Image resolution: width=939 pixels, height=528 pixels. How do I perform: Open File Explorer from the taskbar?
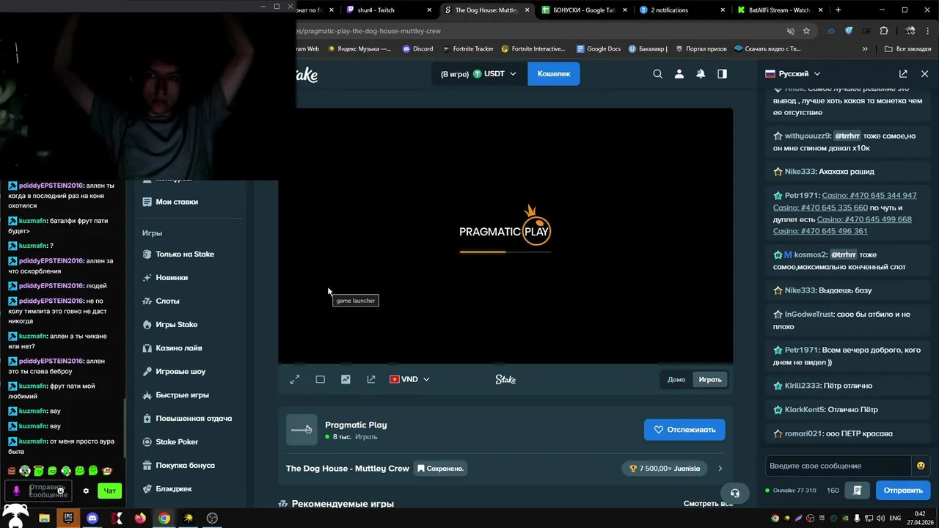pyautogui.click(x=44, y=518)
